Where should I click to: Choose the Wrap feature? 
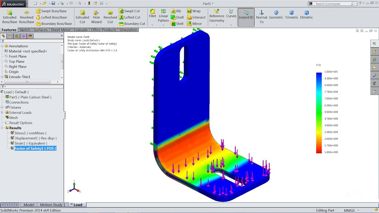pos(194,11)
